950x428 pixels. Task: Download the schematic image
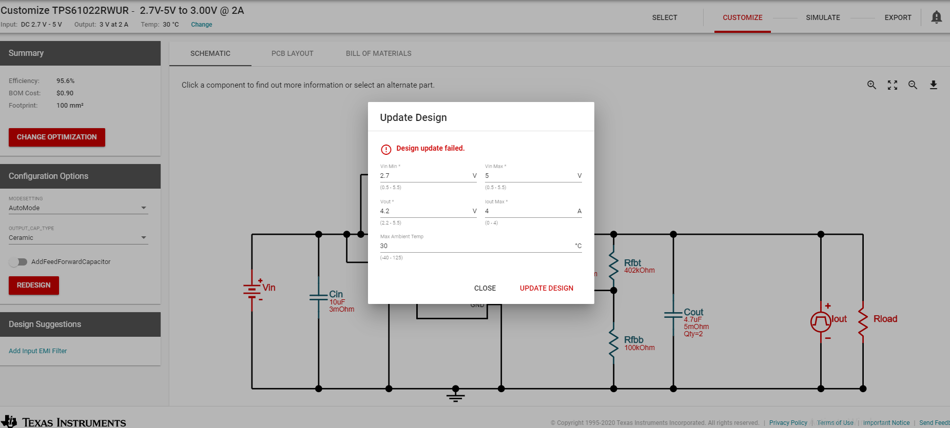click(x=934, y=85)
